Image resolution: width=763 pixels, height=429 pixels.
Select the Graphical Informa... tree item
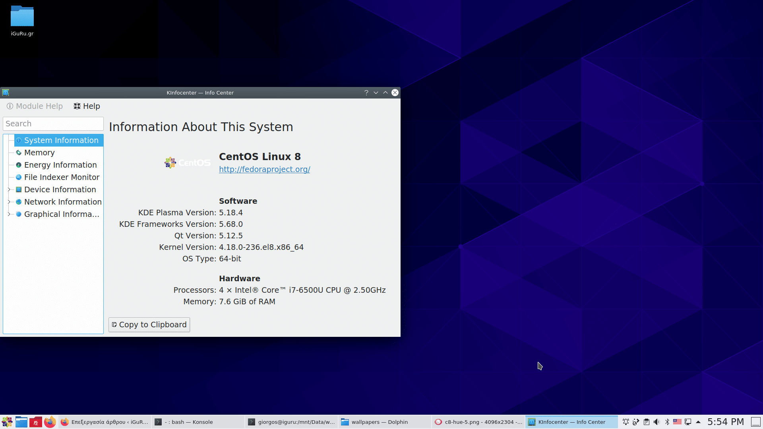[x=59, y=214]
